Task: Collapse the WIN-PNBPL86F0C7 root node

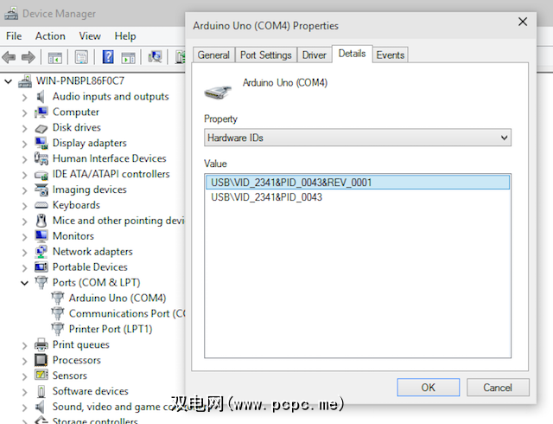Action: click(8, 82)
